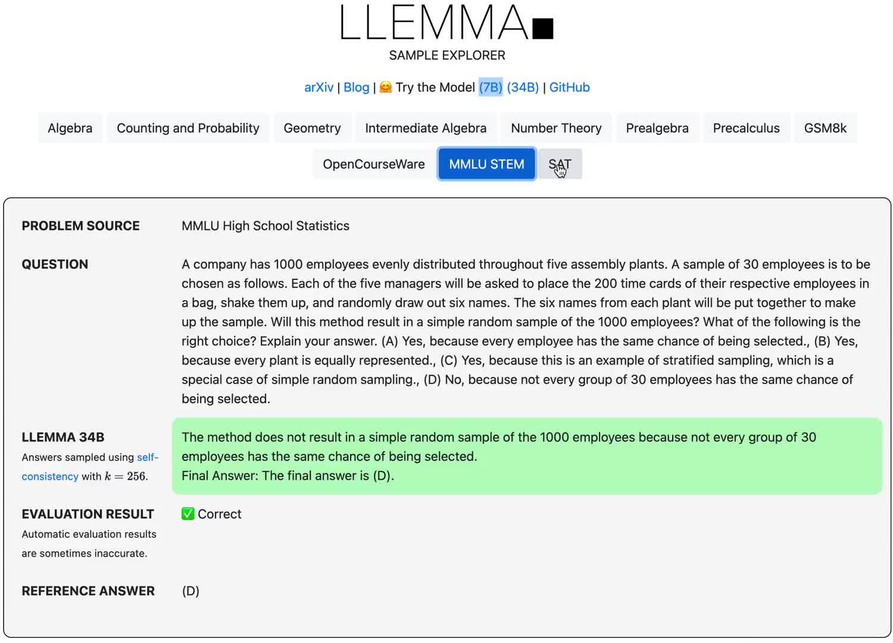Open the GSM8k samples
The height and width of the screenshot is (643, 893).
[x=825, y=127]
